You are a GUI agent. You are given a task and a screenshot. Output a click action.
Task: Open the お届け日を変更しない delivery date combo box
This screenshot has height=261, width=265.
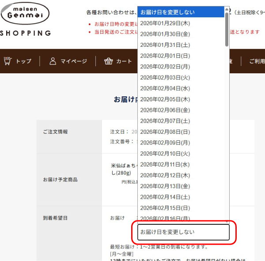183,232
